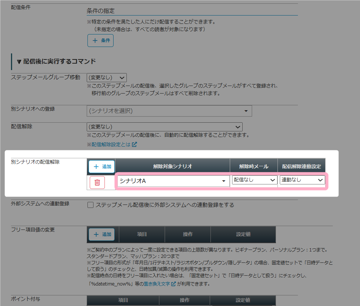The width and height of the screenshot is (360, 306).
Task: Click the red trash icon beside シナリオA
Action: 97,182
